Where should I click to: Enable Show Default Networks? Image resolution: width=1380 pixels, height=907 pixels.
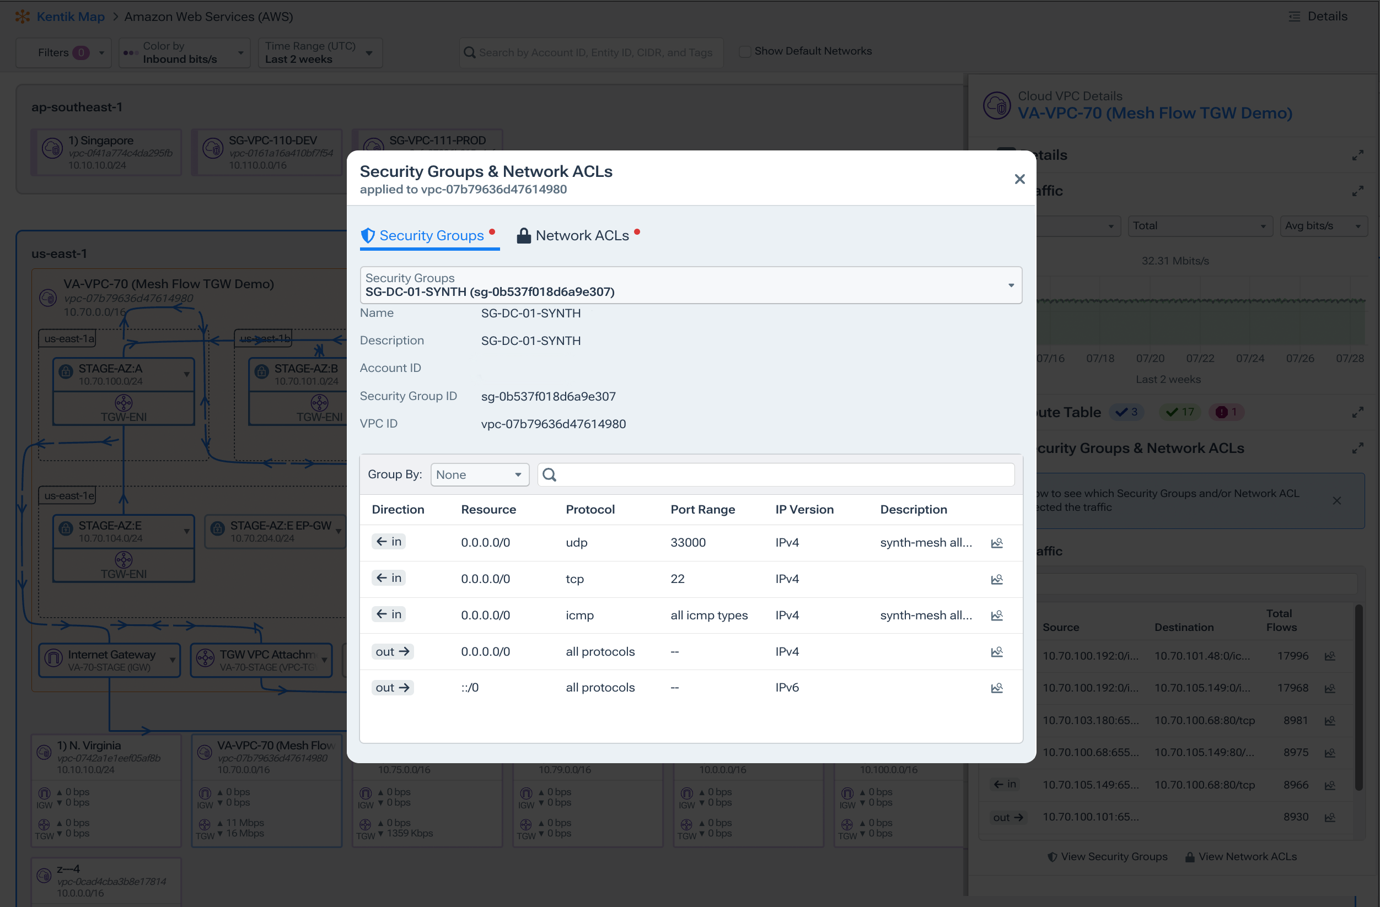tap(744, 51)
